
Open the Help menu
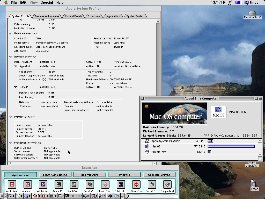pos(60,3)
